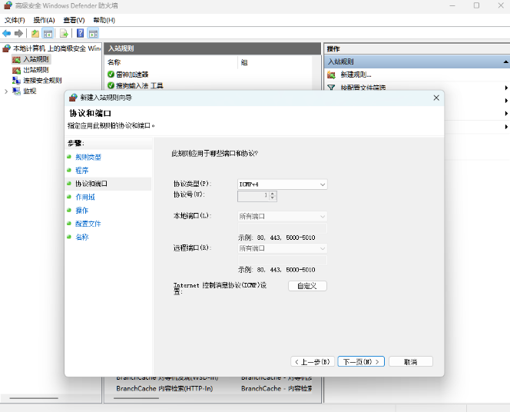Click 下一页(N) next button
The width and height of the screenshot is (510, 412).
[x=361, y=362]
